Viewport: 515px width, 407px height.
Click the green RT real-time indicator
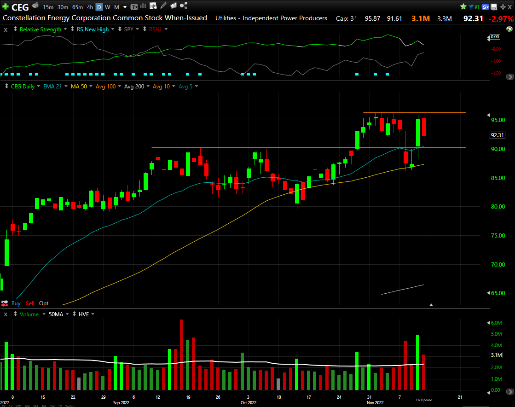(477, 7)
